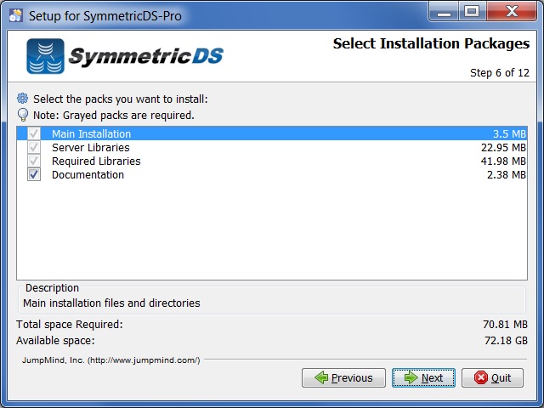Proceed with the Next button
This screenshot has height=408, width=544.
[x=423, y=377]
